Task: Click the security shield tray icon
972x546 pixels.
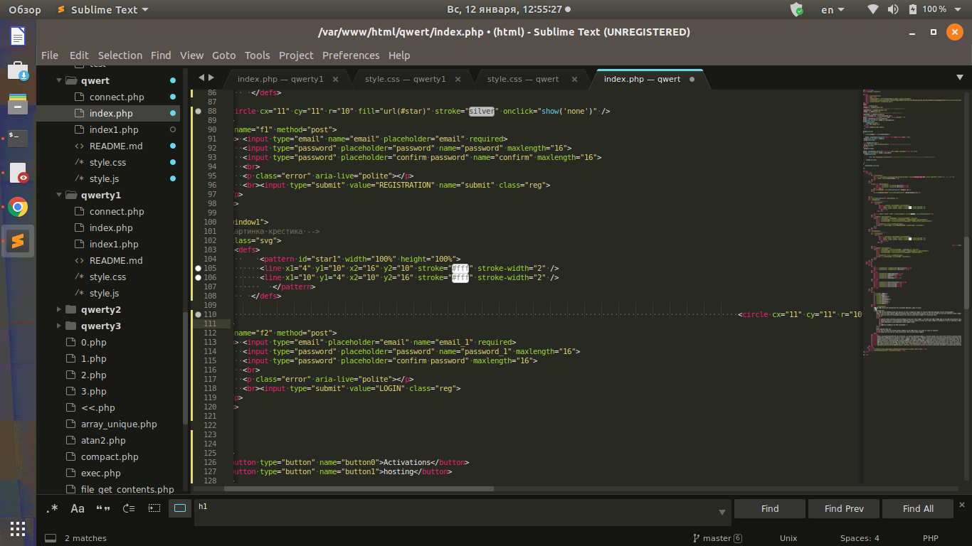Action: pos(797,10)
